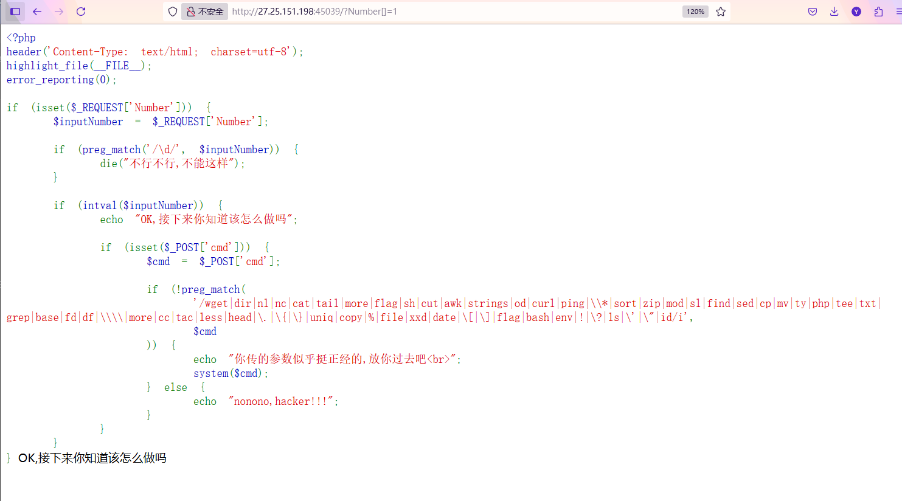Click the "if (!preg_match(" line
Screen dimensions: 902x501
point(196,289)
